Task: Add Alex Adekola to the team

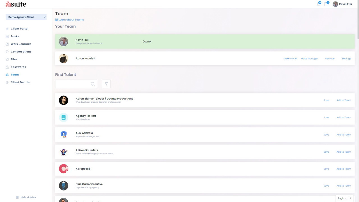Action: click(x=344, y=135)
